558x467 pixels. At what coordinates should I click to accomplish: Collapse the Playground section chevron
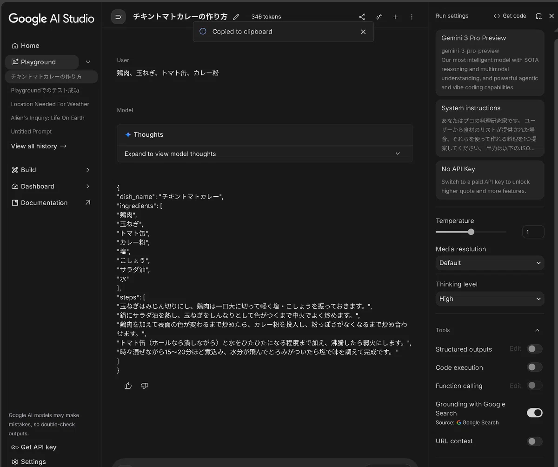point(88,62)
